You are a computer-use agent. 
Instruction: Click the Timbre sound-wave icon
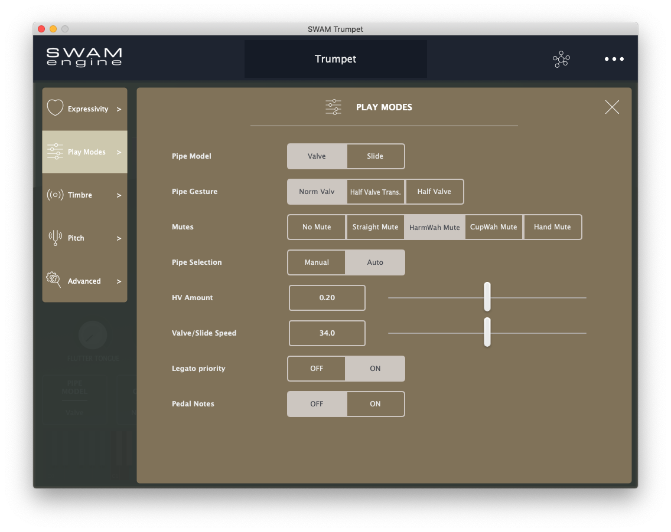click(x=55, y=195)
